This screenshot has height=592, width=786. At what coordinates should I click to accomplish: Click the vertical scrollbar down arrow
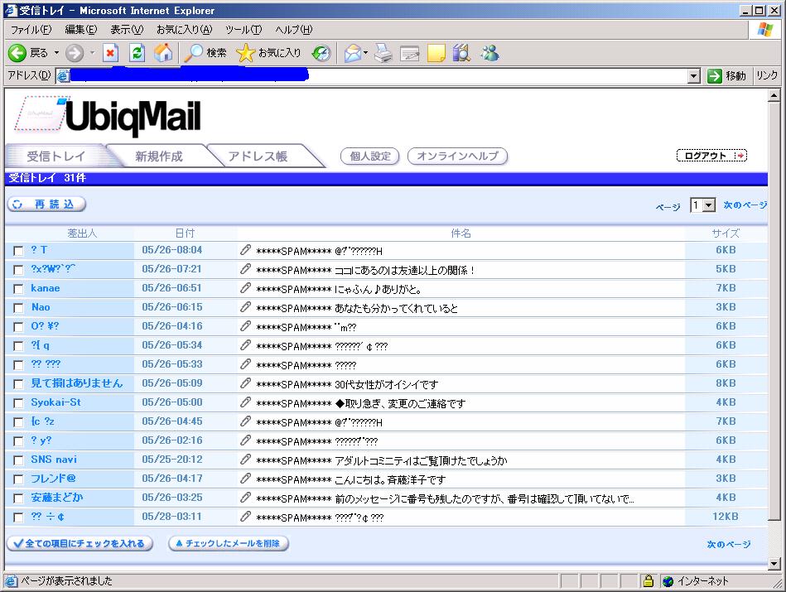pos(774,563)
